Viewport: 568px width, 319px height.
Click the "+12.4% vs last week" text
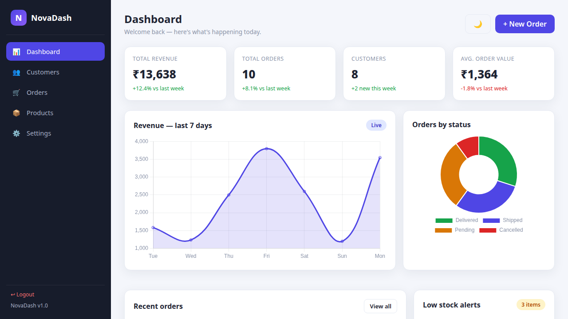click(158, 88)
